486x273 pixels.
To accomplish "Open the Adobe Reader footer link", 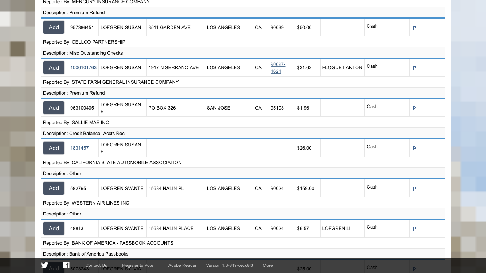I will click(x=182, y=265).
